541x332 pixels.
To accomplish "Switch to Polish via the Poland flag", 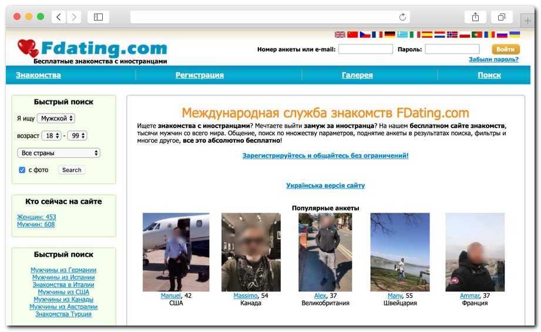I will (465, 35).
